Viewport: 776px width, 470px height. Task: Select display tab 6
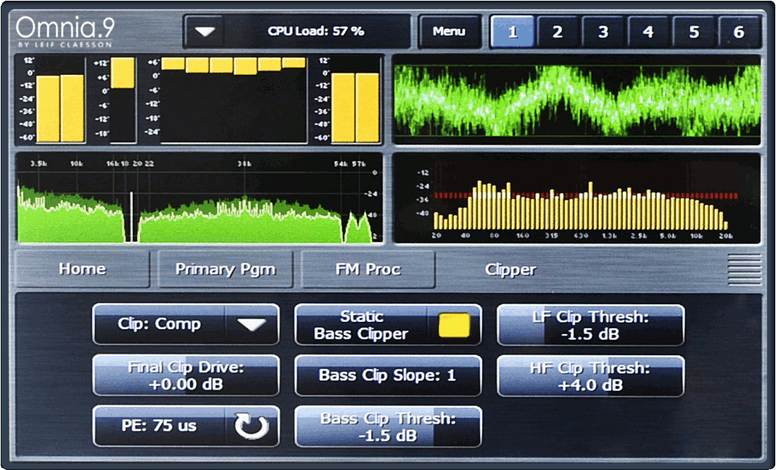pos(738,32)
